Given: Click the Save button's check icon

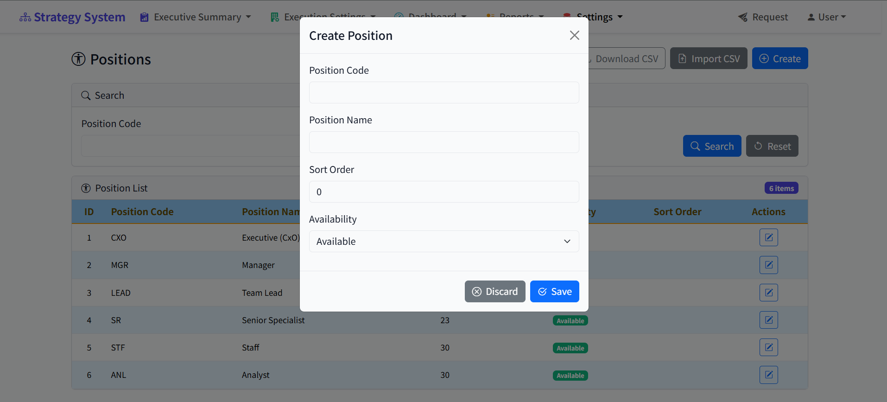Looking at the screenshot, I should point(542,292).
